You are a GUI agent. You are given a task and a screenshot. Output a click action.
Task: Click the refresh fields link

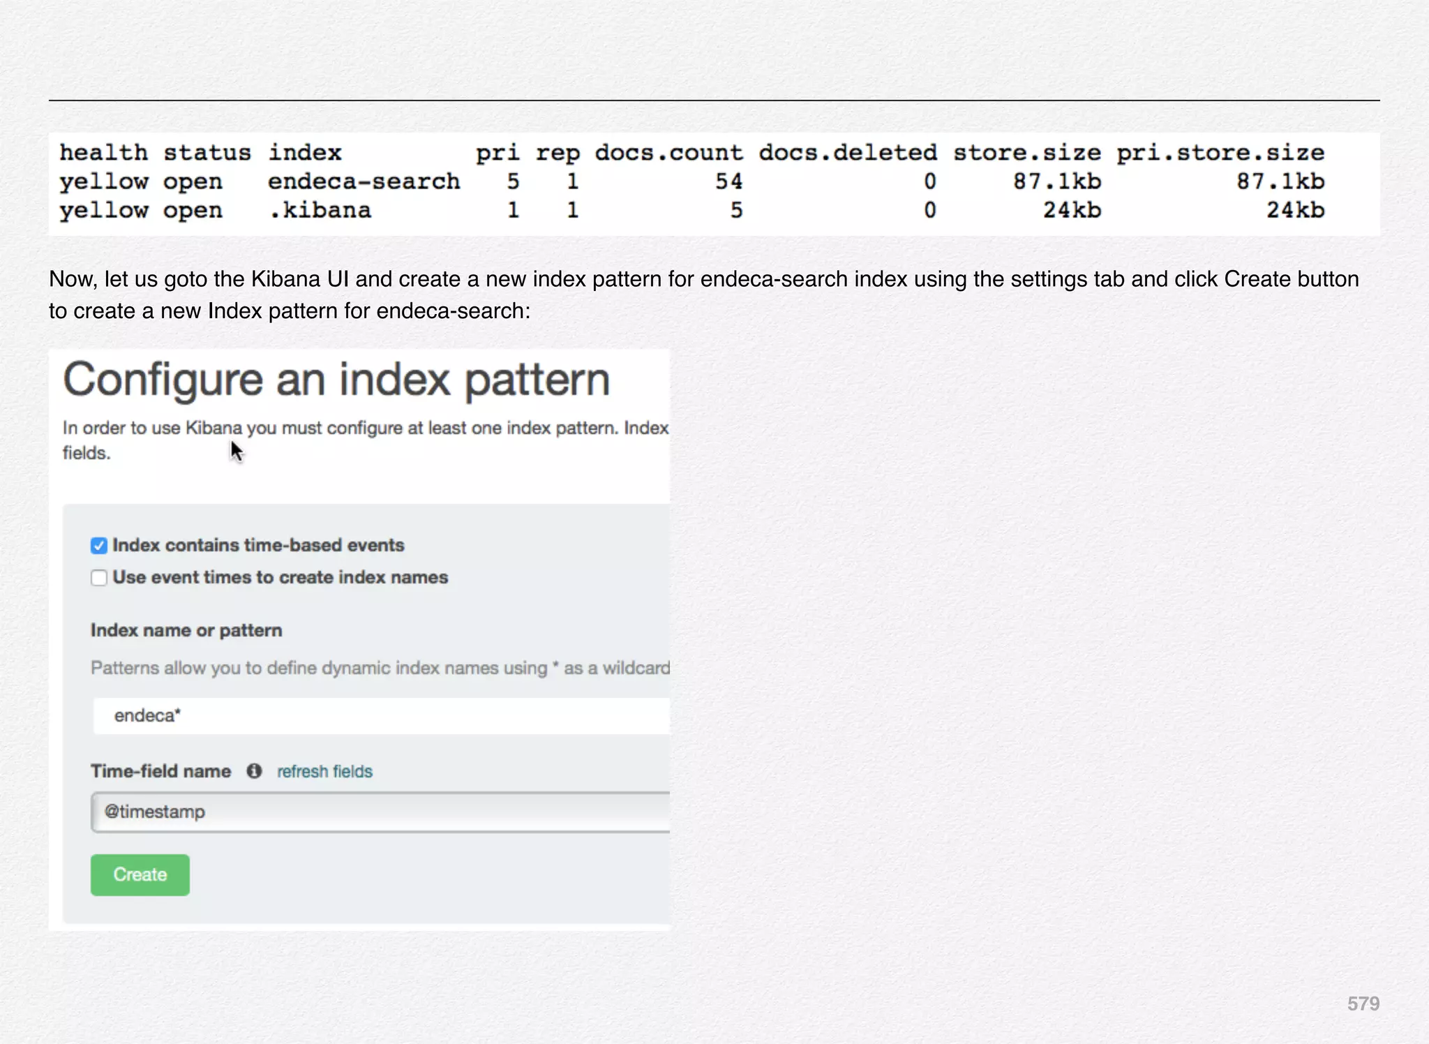pyautogui.click(x=324, y=771)
